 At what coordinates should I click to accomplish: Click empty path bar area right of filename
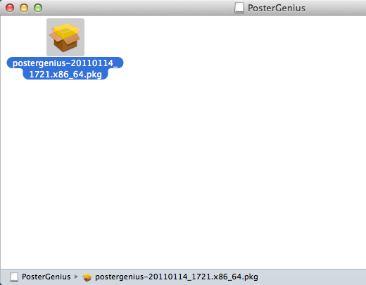point(312,277)
